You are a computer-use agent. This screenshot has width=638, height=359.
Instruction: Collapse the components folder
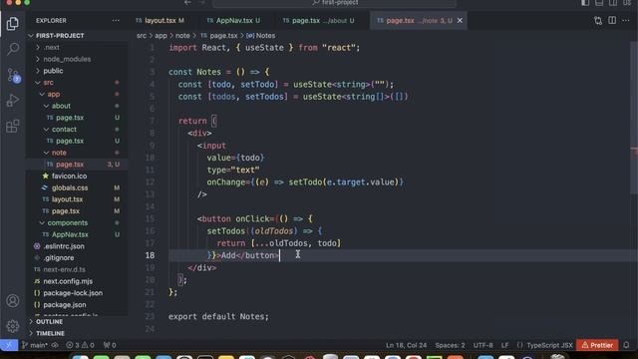67,223
